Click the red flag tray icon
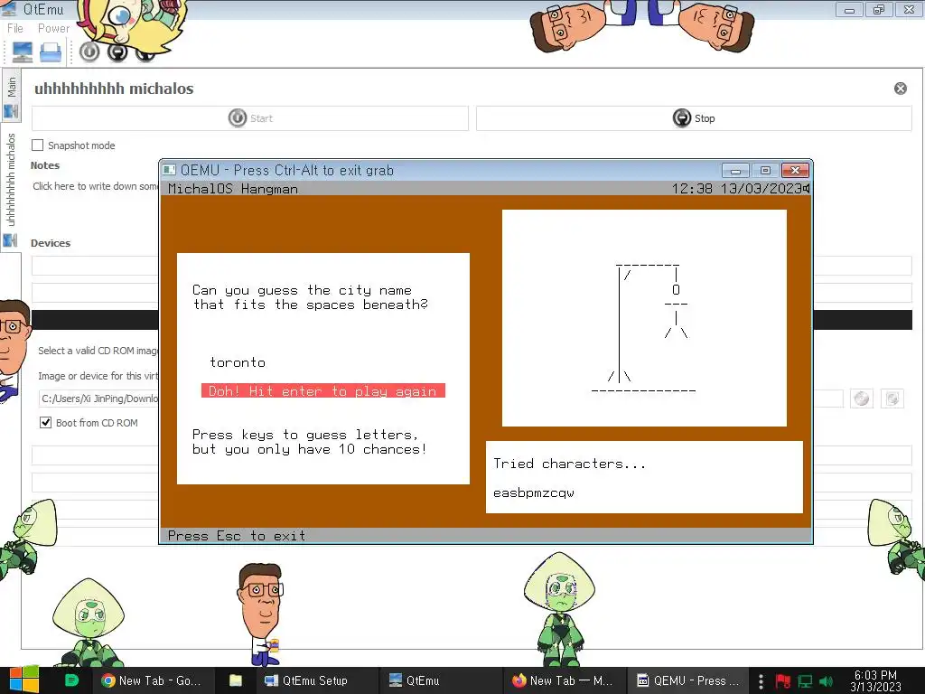The width and height of the screenshot is (925, 694). click(x=783, y=681)
